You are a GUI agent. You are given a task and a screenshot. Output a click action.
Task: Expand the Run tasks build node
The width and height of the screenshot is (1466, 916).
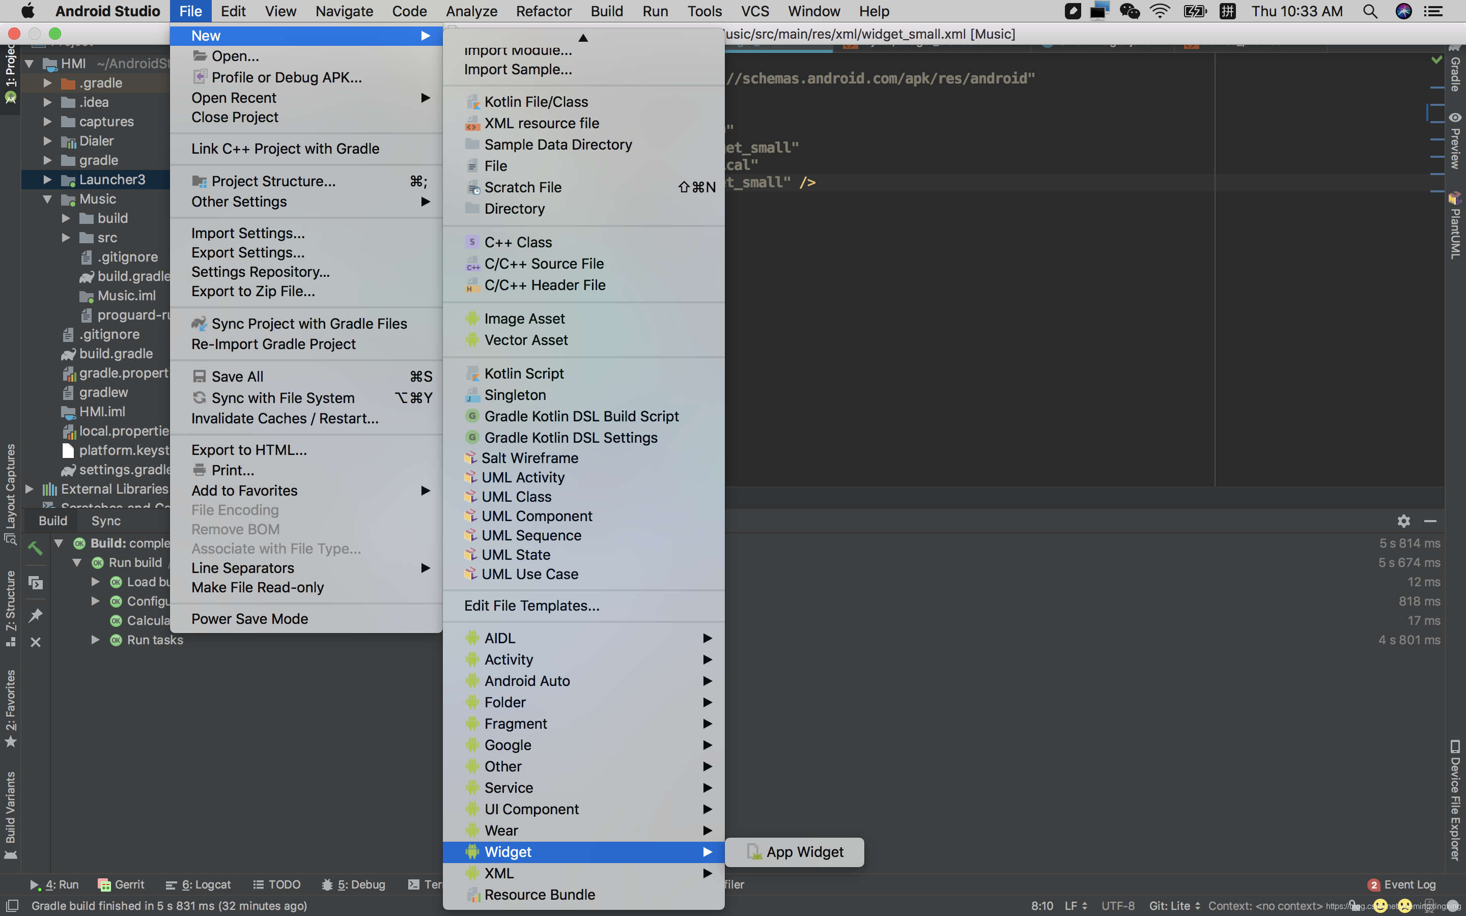point(95,640)
